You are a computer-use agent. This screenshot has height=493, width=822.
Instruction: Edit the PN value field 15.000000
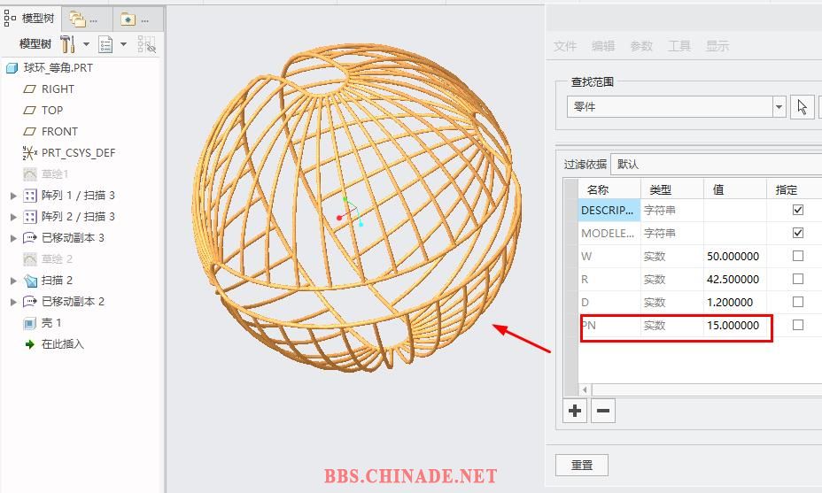pyautogui.click(x=733, y=326)
